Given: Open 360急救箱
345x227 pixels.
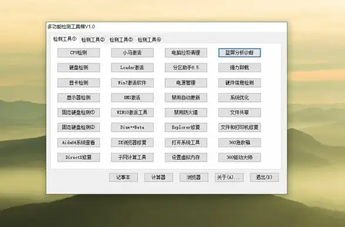Looking at the screenshot, I should (x=239, y=143).
